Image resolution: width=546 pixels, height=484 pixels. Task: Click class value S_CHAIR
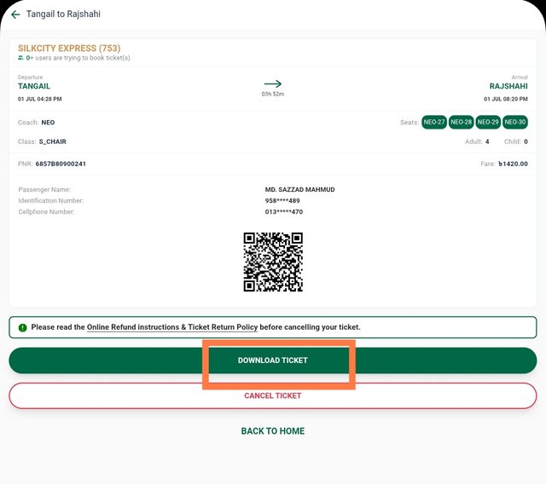point(53,141)
